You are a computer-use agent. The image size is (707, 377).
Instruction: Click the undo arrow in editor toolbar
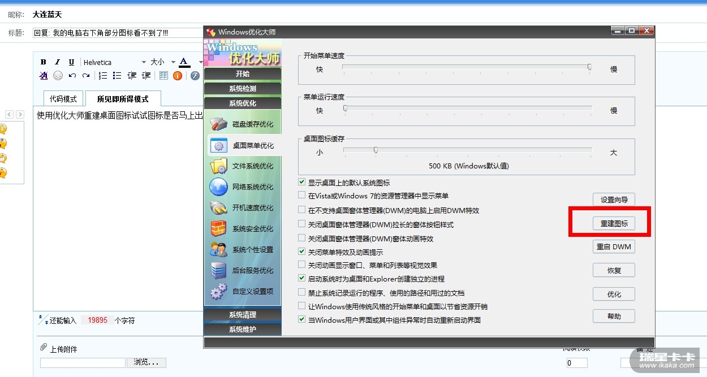72,75
